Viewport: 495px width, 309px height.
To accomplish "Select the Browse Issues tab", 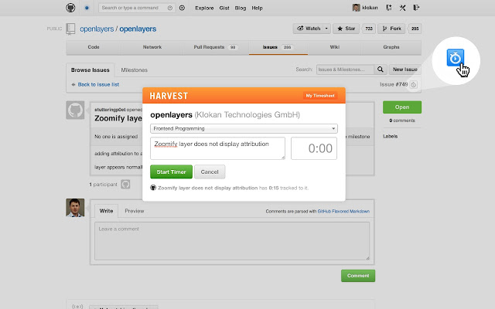I will click(x=90, y=70).
